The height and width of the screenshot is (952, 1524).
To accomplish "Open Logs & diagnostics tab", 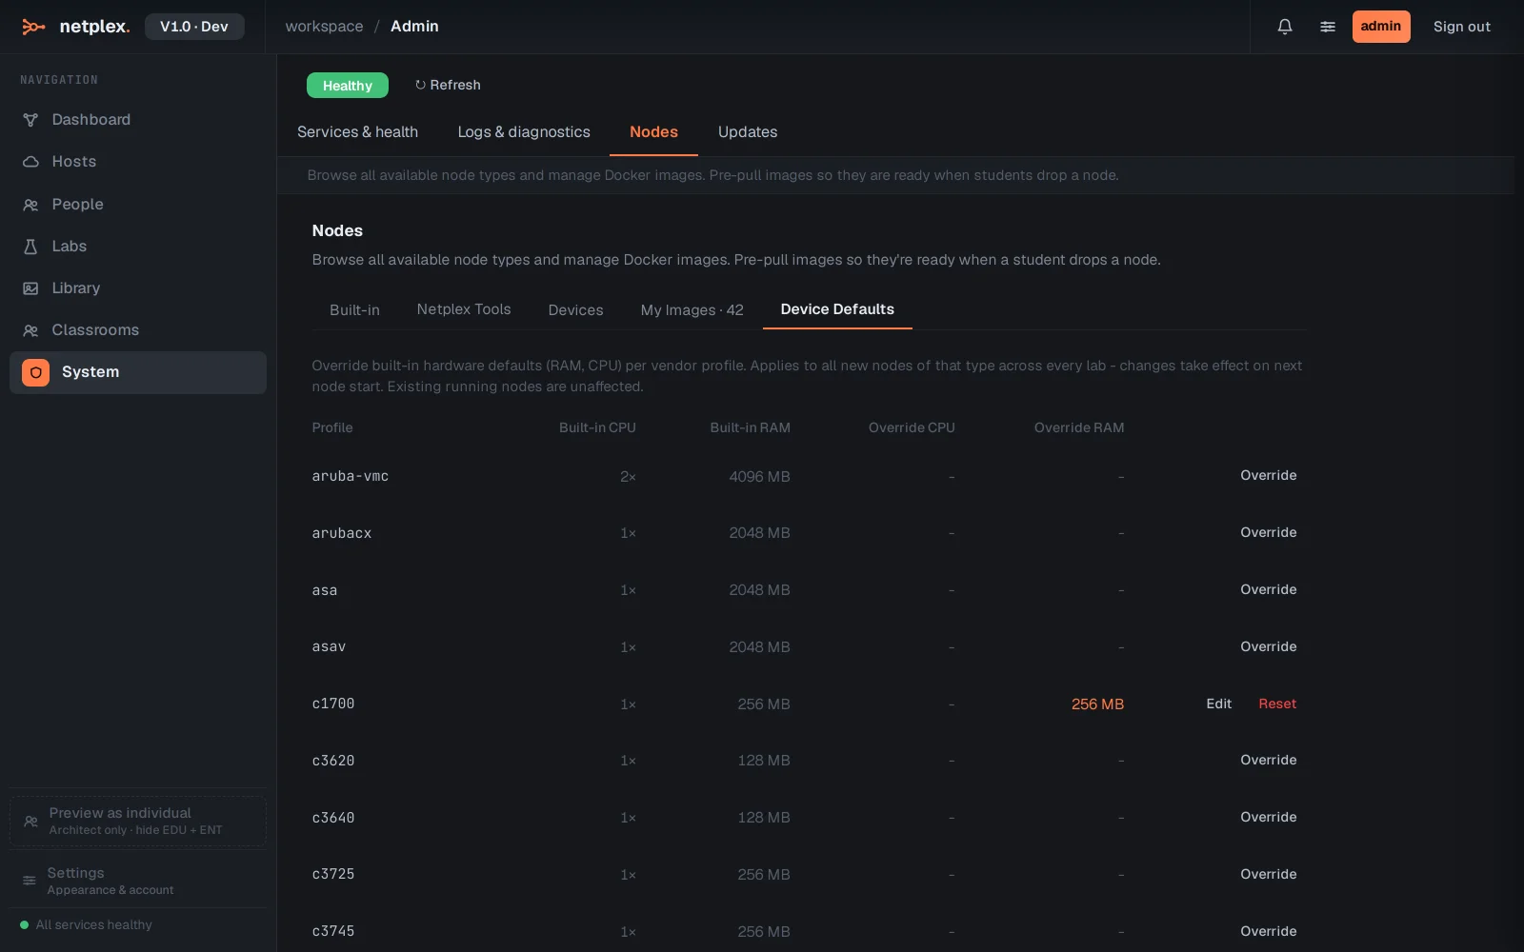I will [x=524, y=132].
